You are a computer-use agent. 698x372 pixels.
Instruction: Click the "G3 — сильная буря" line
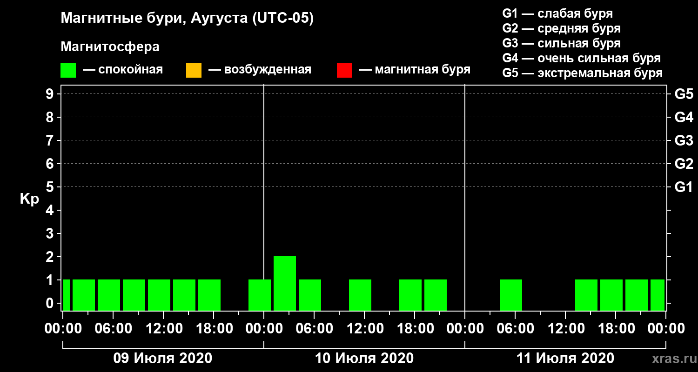pyautogui.click(x=561, y=43)
